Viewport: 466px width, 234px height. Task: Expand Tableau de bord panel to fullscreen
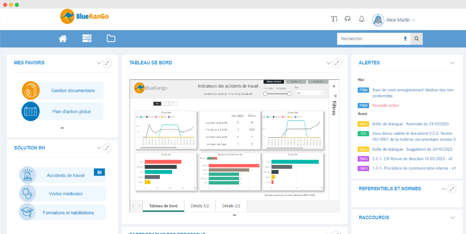click(x=337, y=63)
